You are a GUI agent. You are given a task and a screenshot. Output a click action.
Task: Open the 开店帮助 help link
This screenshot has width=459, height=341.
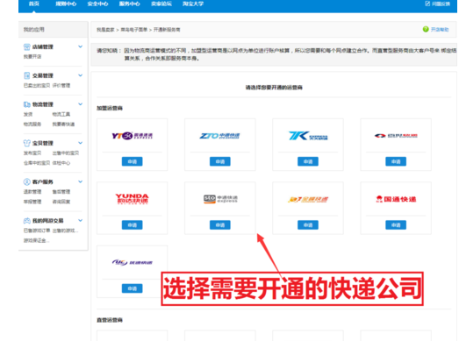(440, 30)
